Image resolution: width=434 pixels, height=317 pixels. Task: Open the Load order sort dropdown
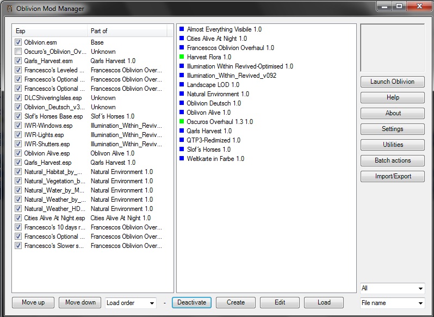pos(131,303)
